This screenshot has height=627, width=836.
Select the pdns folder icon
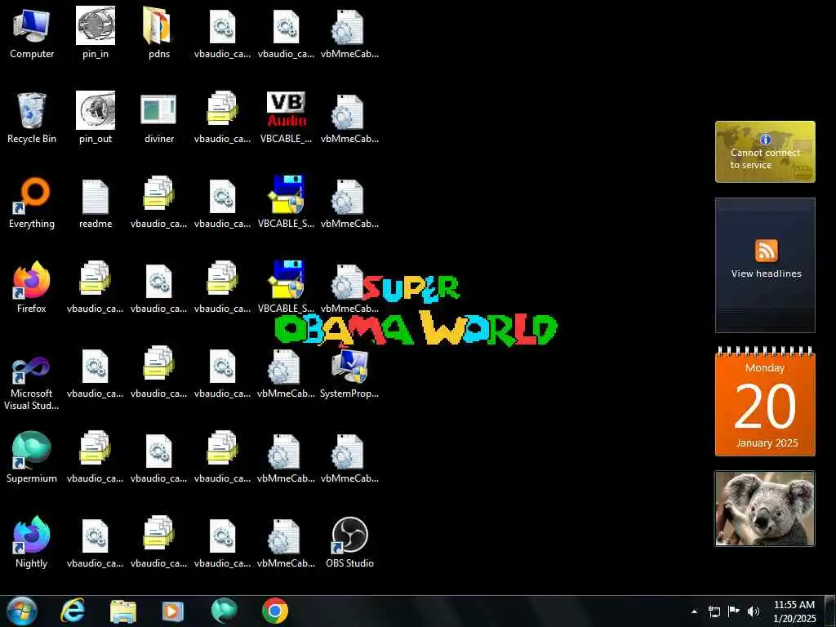pos(159,33)
